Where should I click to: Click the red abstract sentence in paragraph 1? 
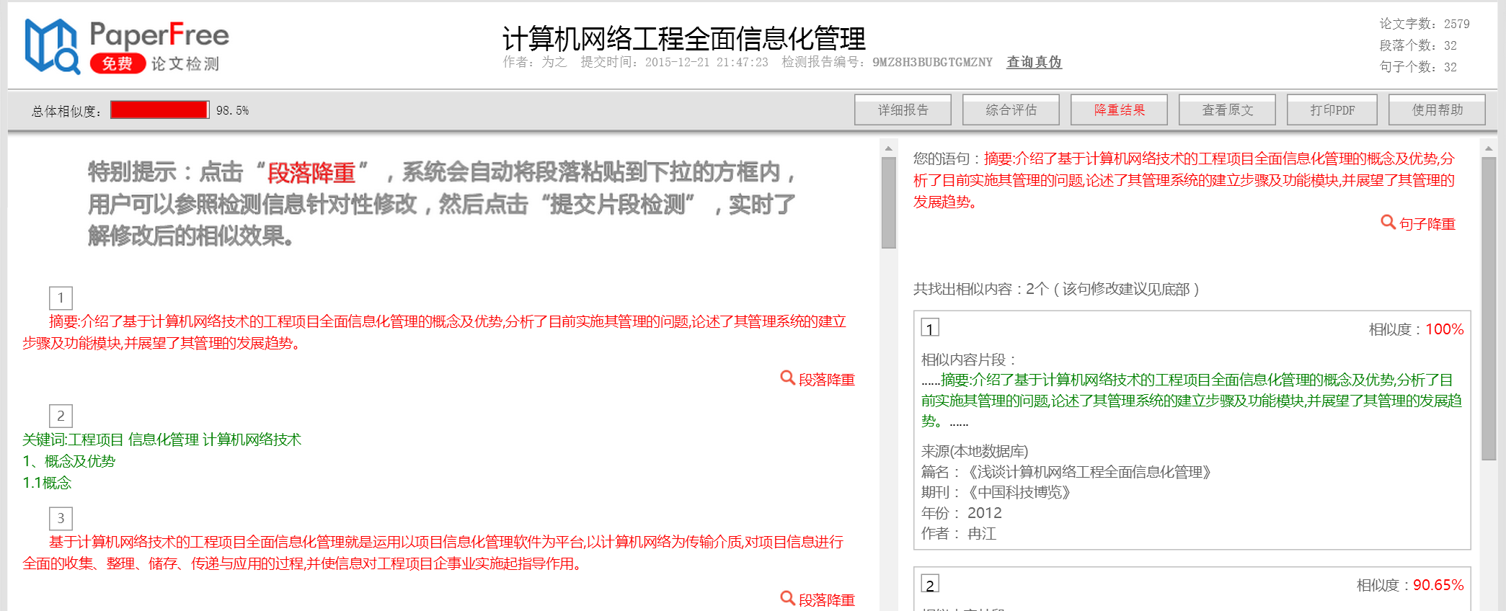click(x=434, y=332)
